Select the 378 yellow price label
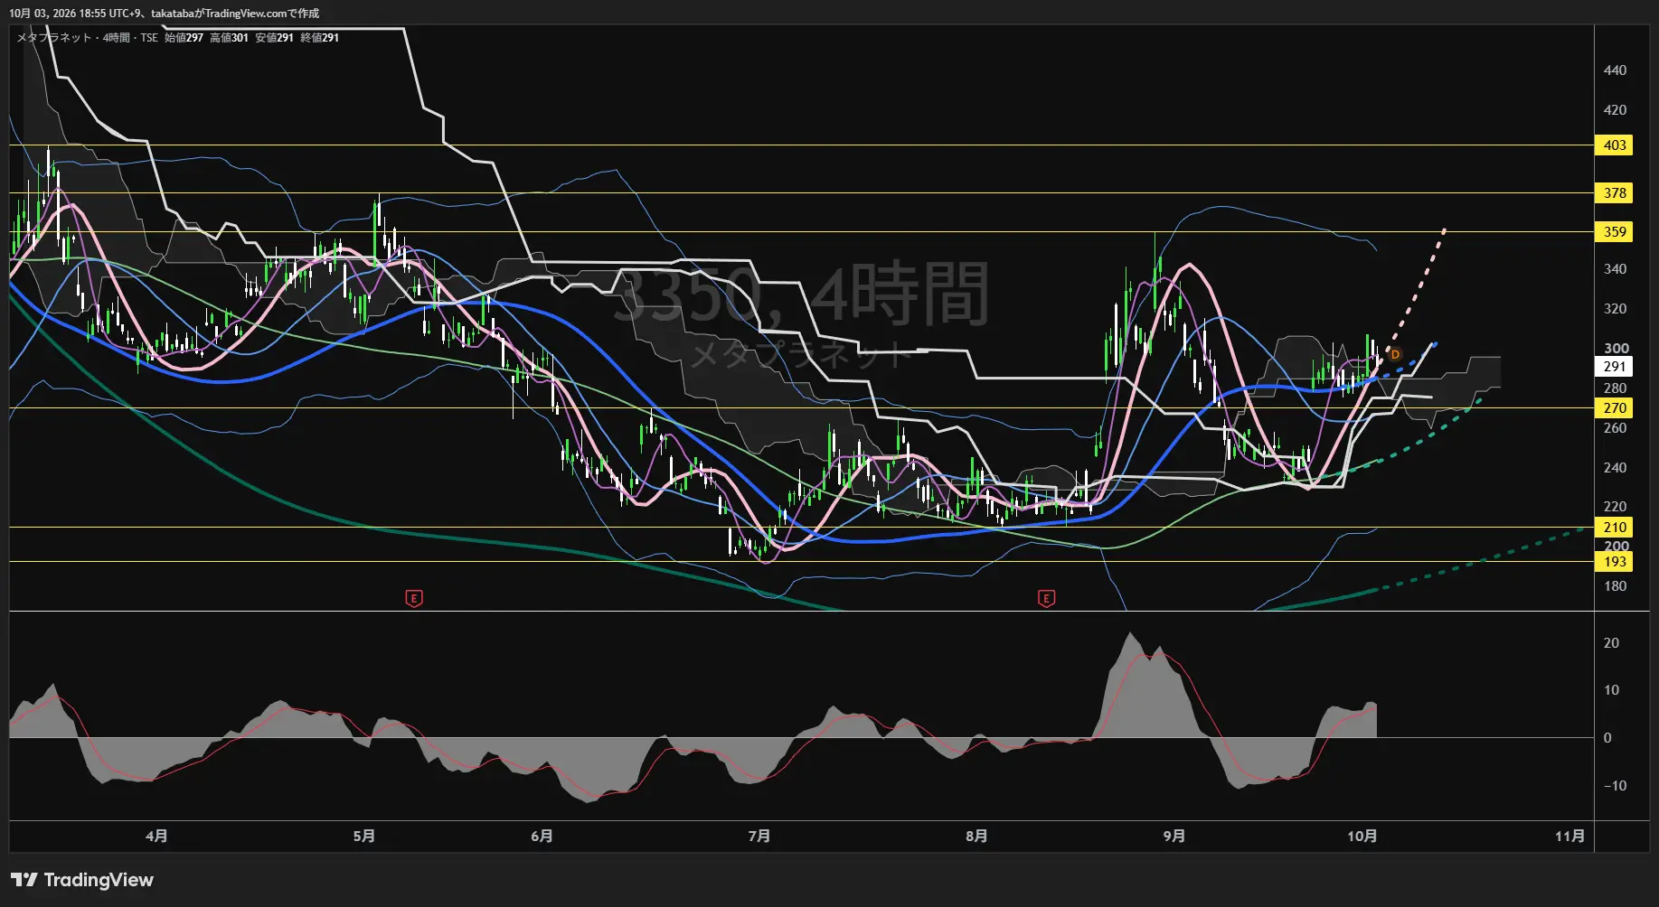The height and width of the screenshot is (907, 1659). pos(1615,193)
